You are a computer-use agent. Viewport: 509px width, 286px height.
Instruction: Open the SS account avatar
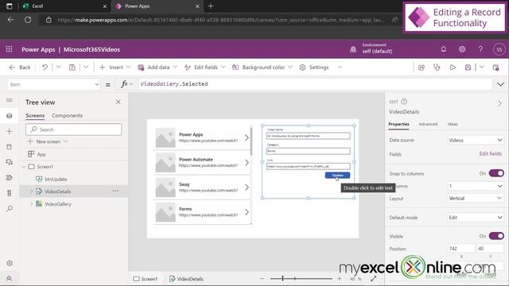click(x=499, y=49)
